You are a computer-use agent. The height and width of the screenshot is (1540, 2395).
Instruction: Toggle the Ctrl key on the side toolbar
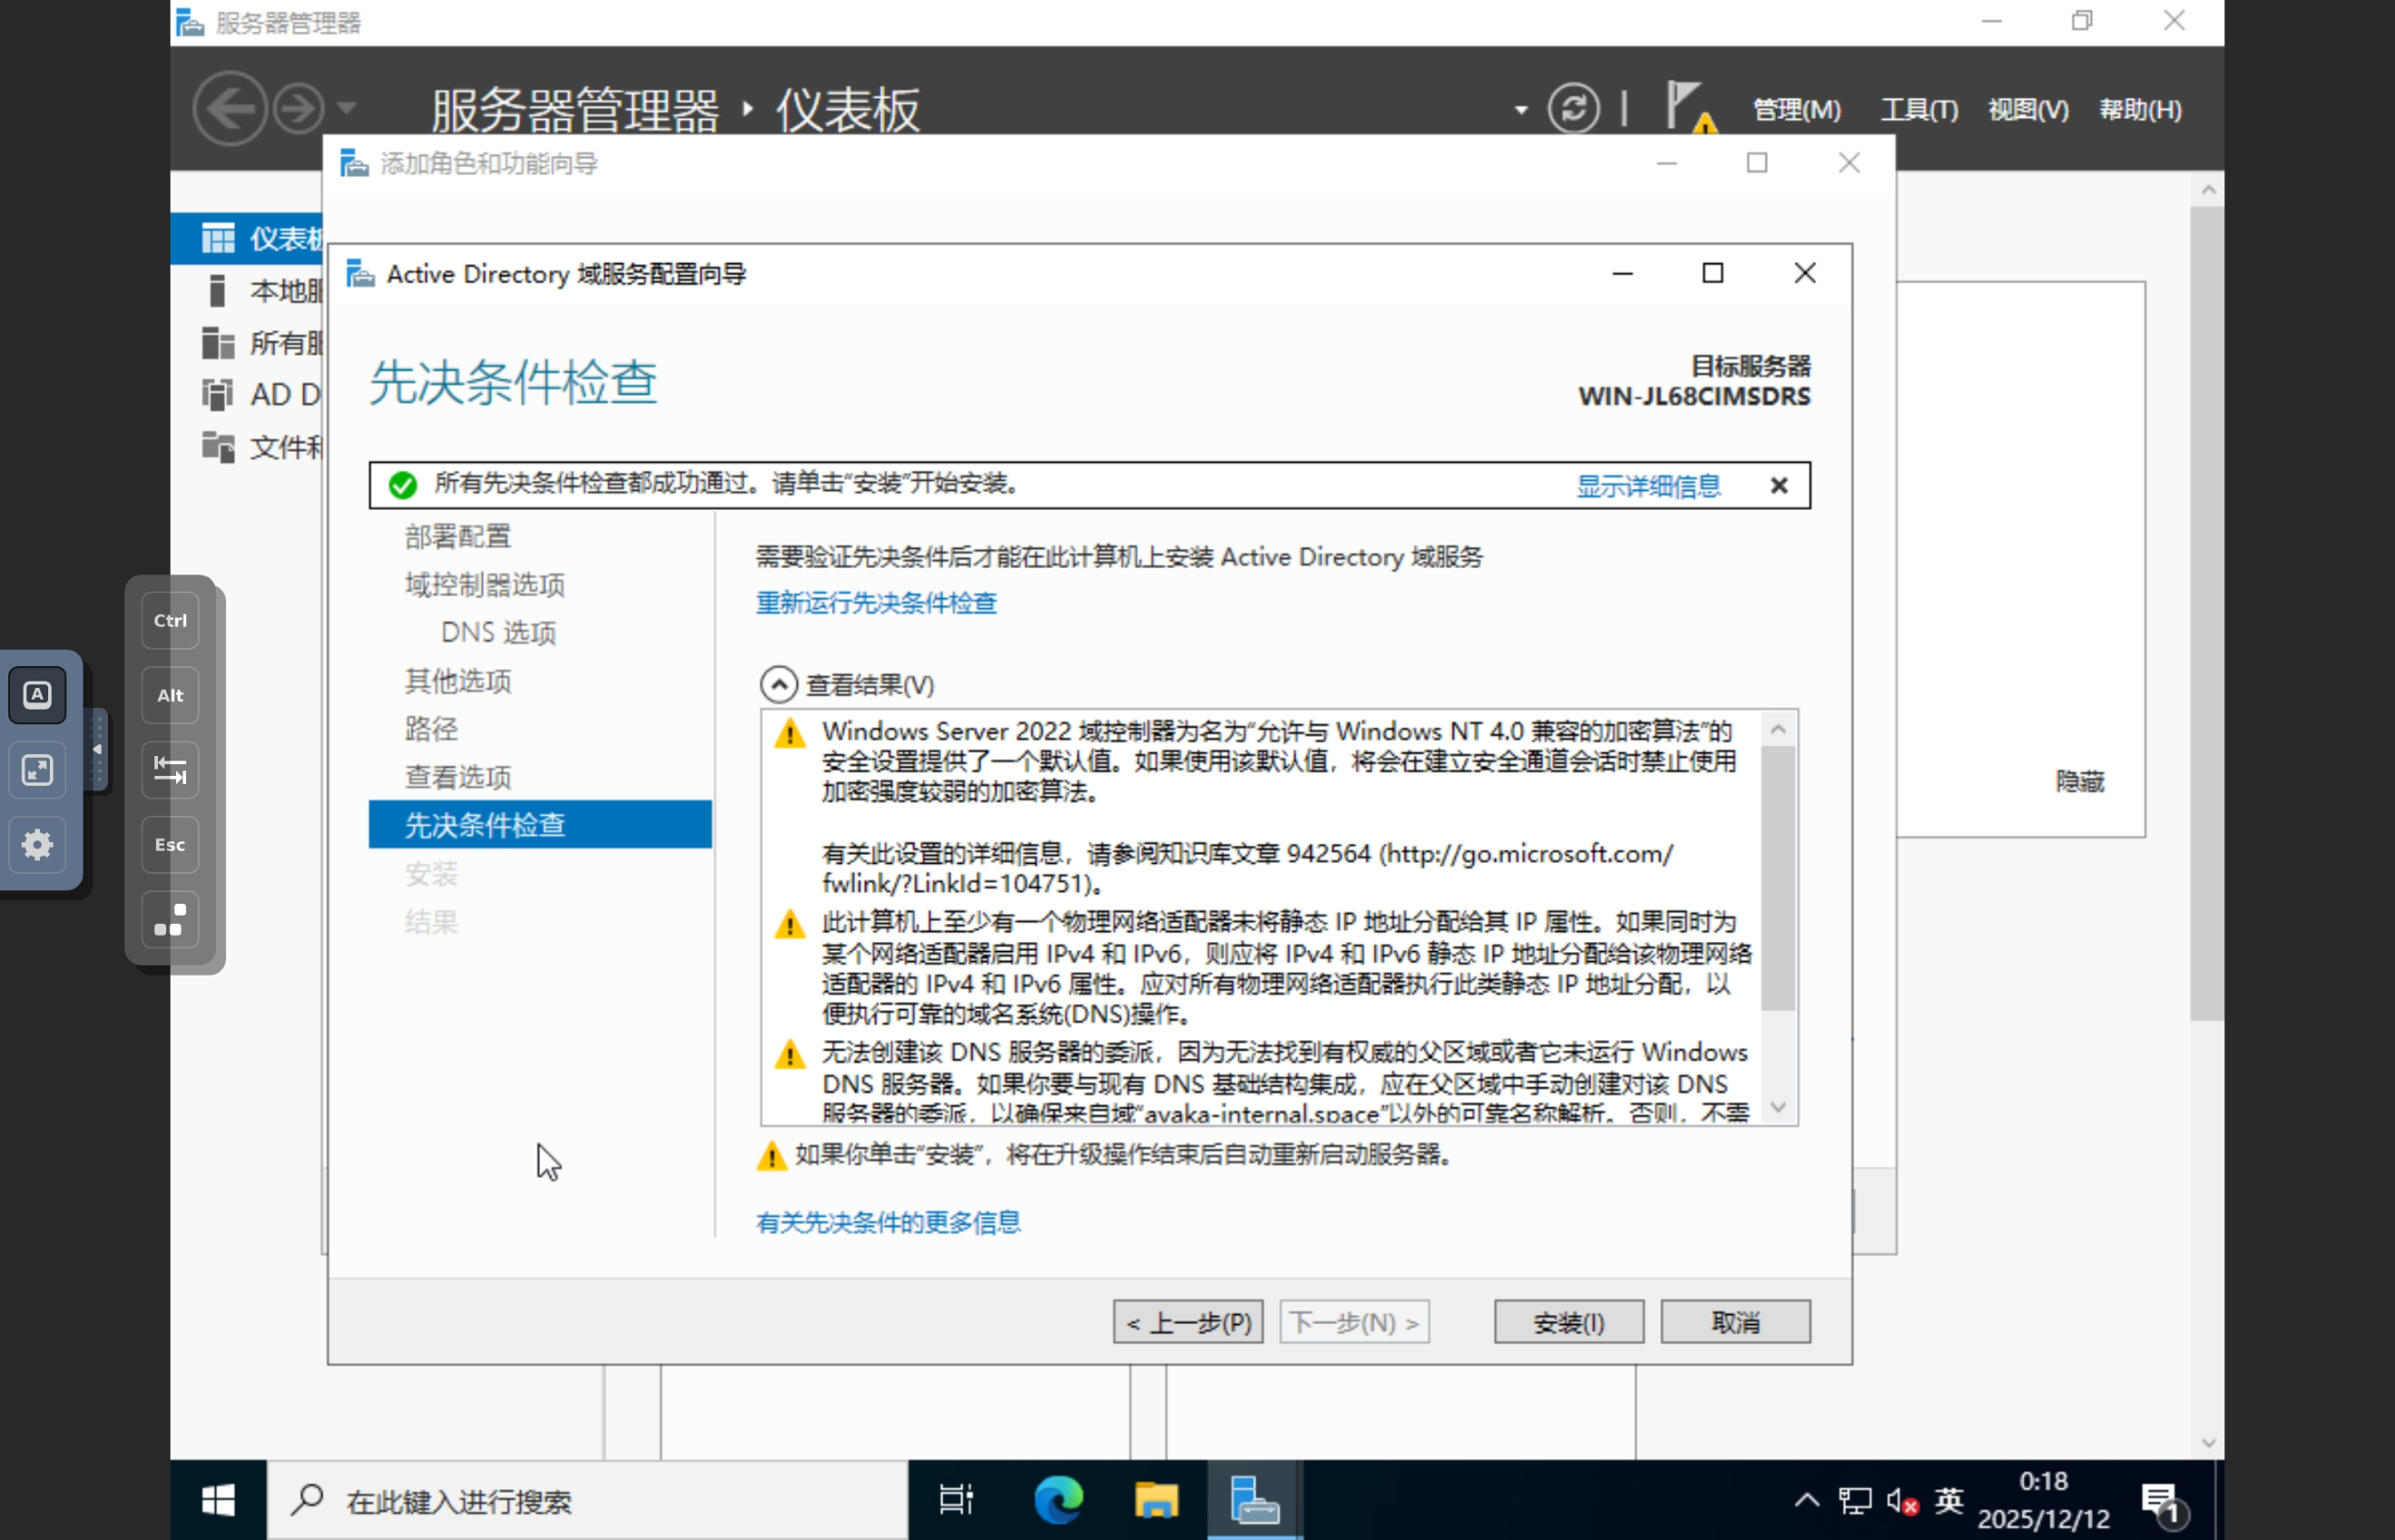coord(170,620)
